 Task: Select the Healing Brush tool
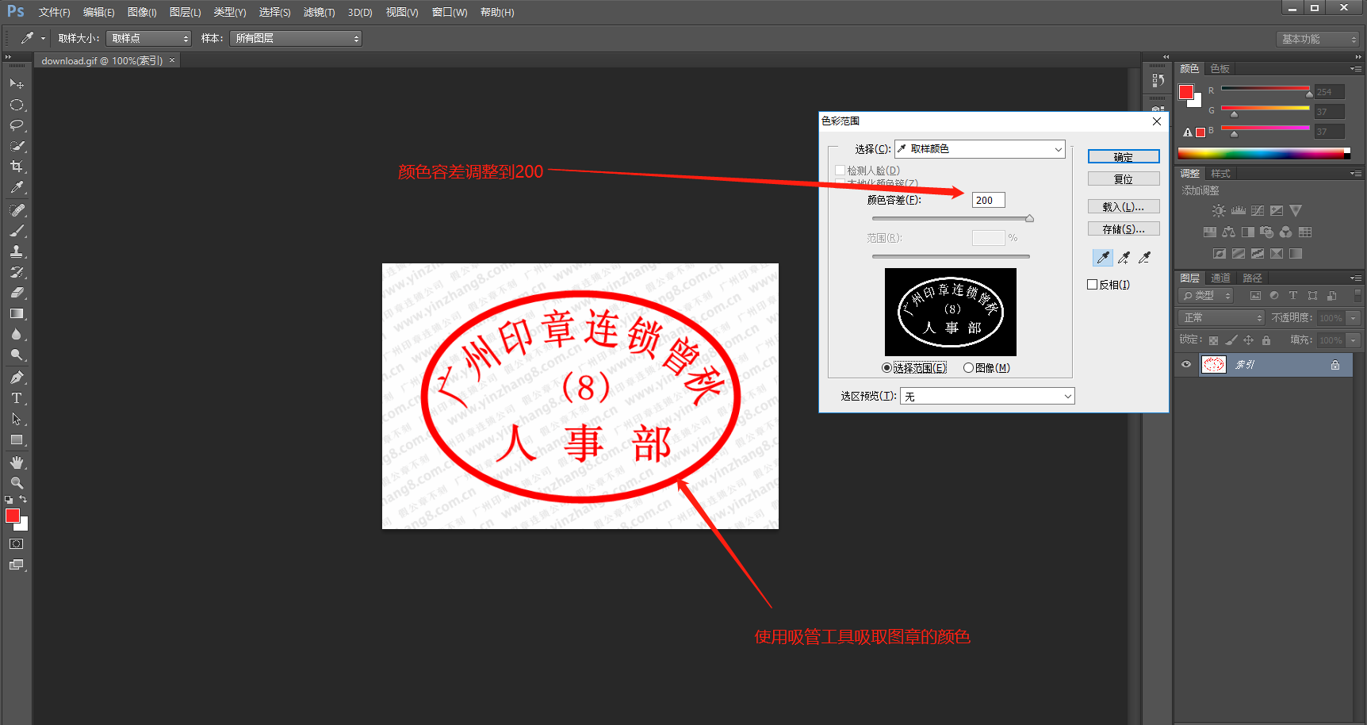(x=17, y=210)
